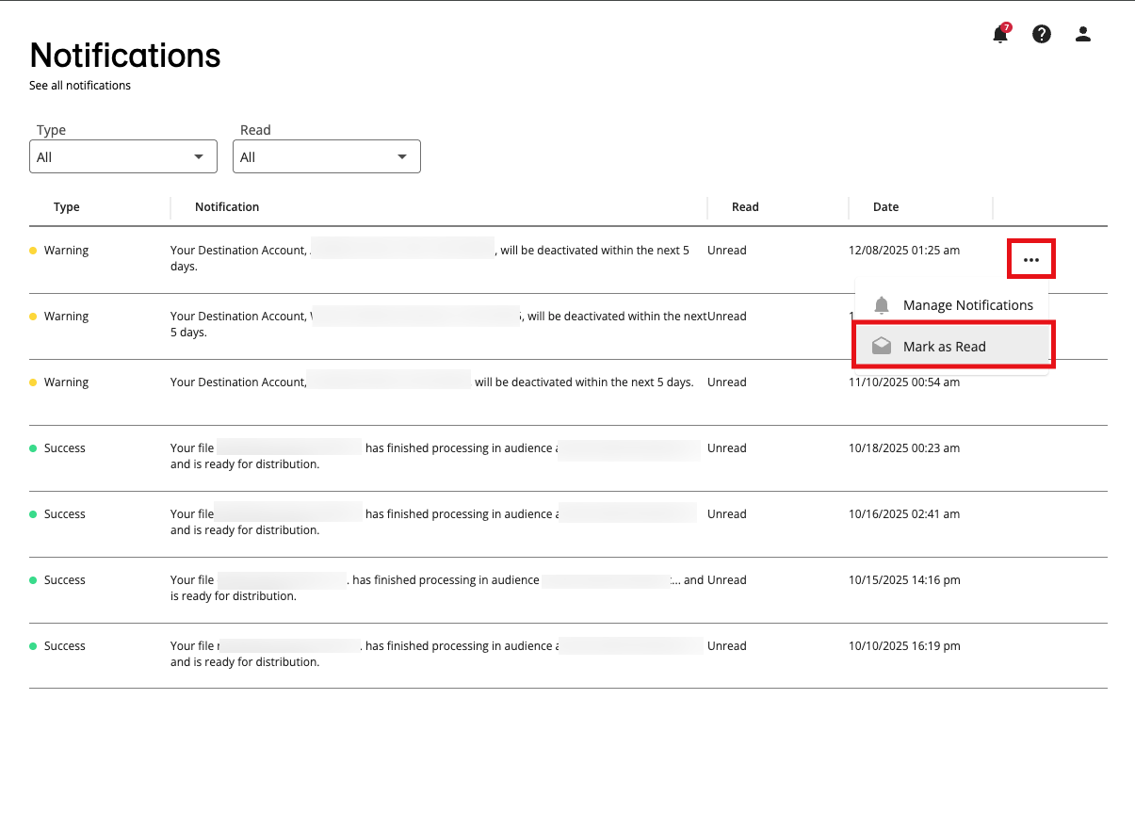The height and width of the screenshot is (813, 1135).
Task: Click green success dot on 10/18/2025 notification
Action: click(34, 448)
